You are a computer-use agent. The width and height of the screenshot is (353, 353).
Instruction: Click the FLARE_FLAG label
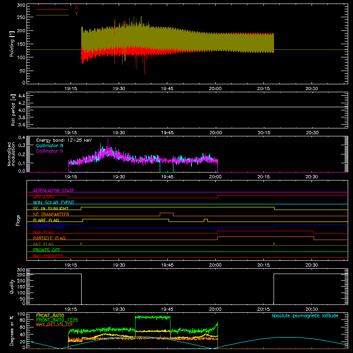coord(46,220)
